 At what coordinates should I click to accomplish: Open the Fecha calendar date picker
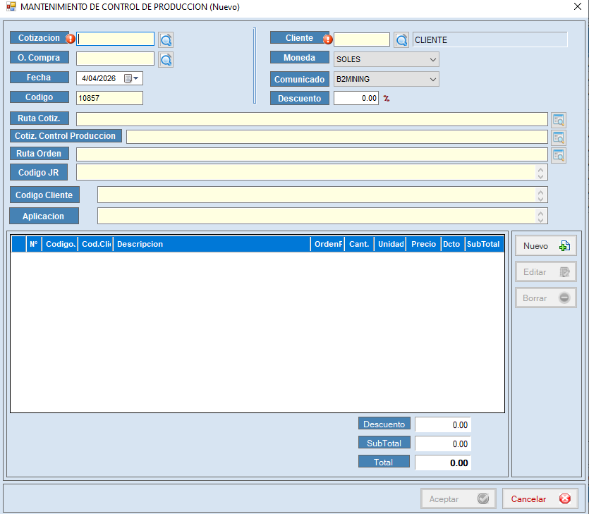[x=132, y=78]
